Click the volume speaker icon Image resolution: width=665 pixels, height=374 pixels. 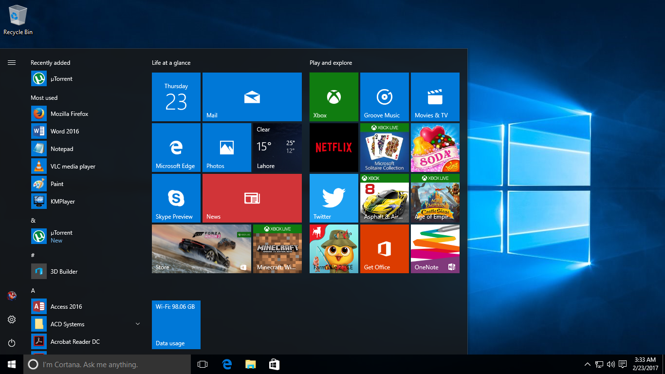pos(611,364)
